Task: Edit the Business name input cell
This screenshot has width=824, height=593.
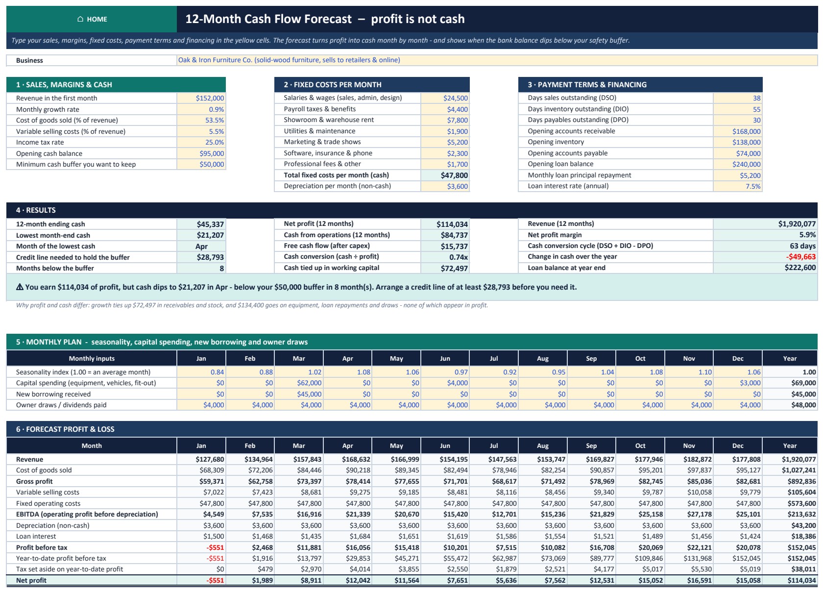Action: (x=497, y=60)
